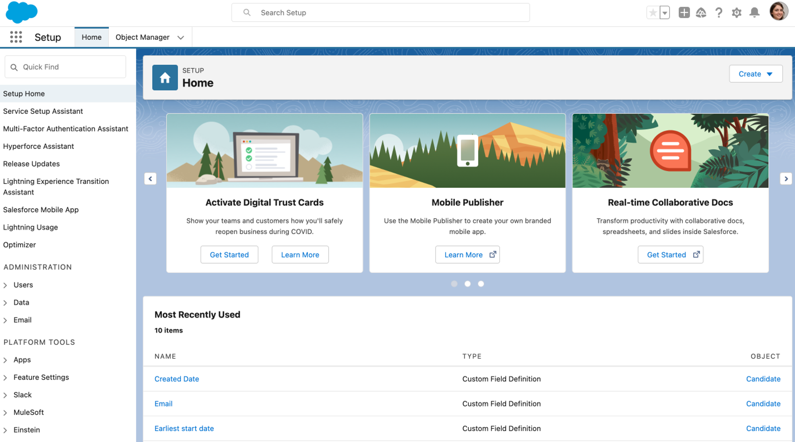This screenshot has width=795, height=442.
Task: Open Release Updates in the sidebar
Action: click(31, 164)
